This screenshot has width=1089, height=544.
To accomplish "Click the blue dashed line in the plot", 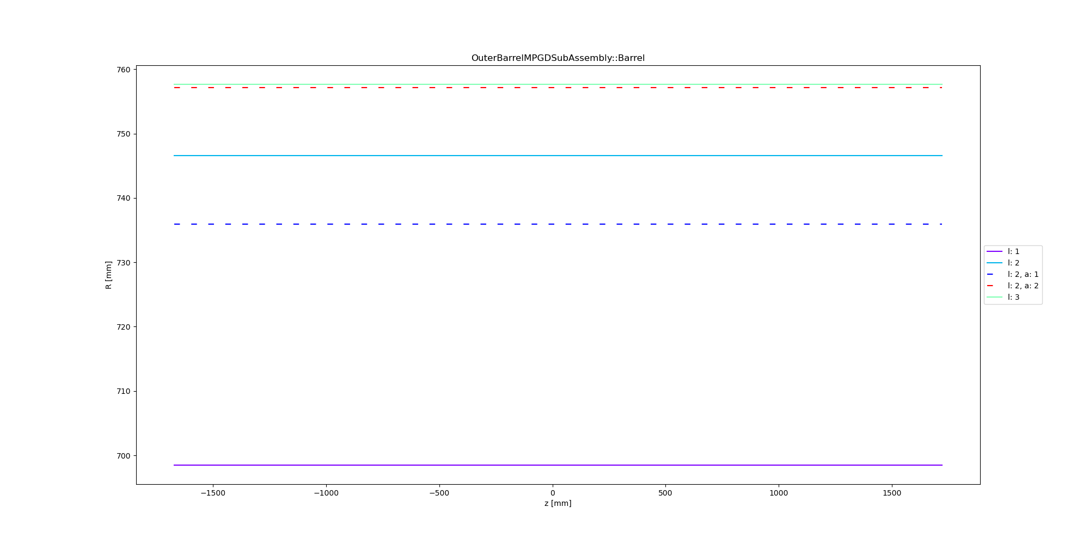I will [x=551, y=224].
